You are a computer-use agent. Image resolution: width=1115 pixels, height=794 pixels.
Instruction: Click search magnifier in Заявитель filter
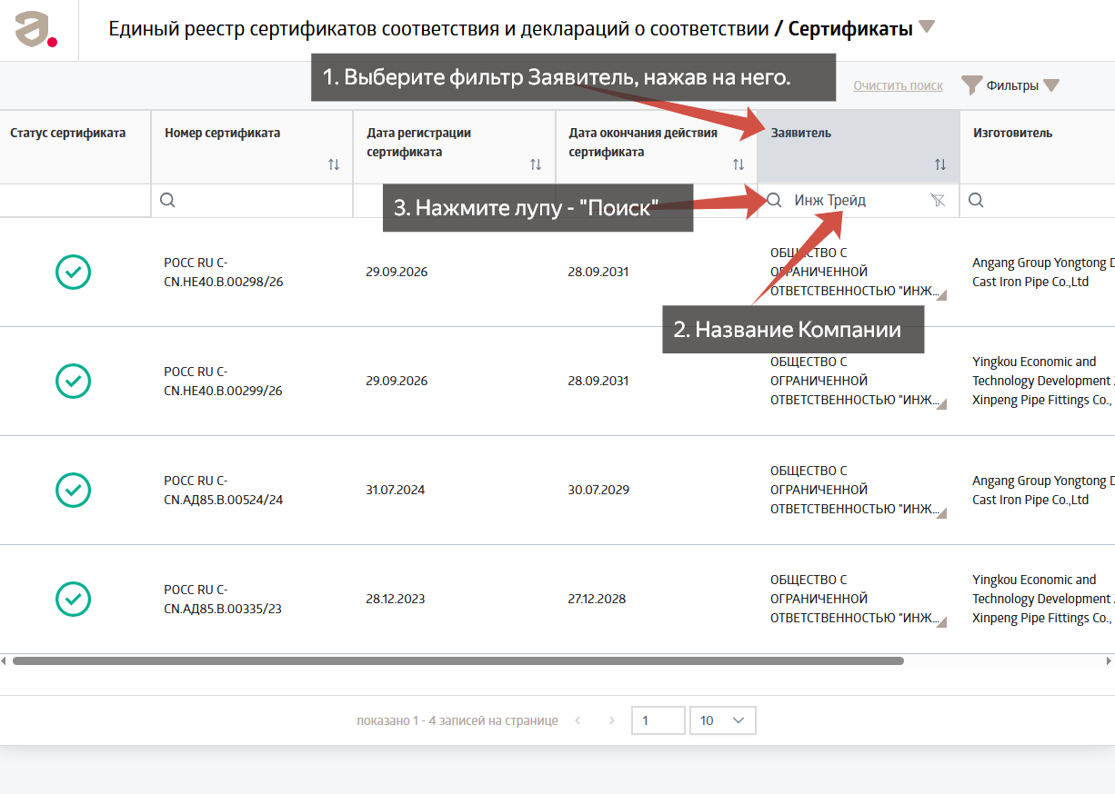(x=774, y=200)
